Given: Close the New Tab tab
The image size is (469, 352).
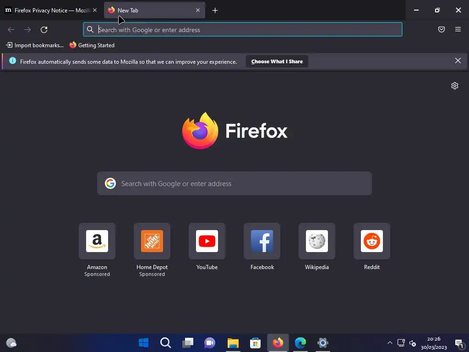Looking at the screenshot, I should (198, 10).
